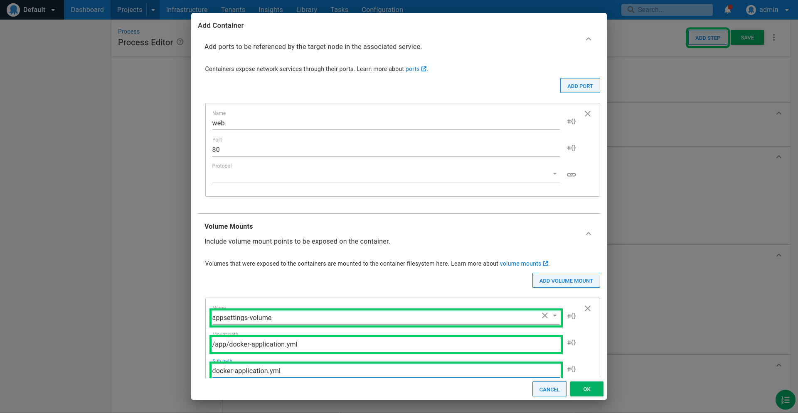The image size is (798, 413).
Task: Open the notifications bell
Action: [x=728, y=10]
